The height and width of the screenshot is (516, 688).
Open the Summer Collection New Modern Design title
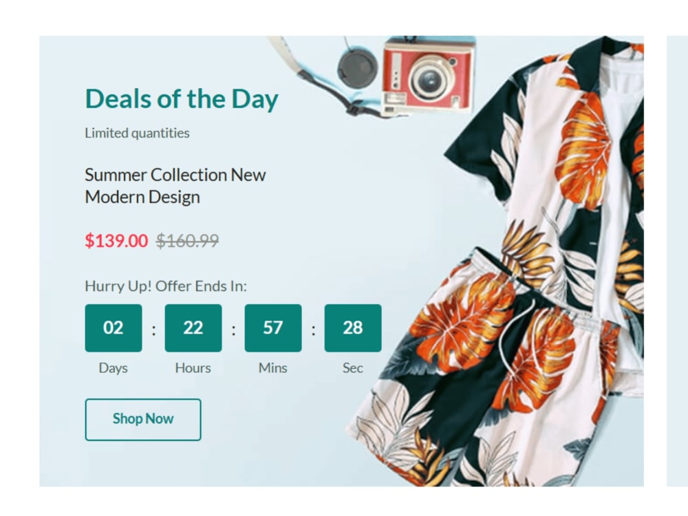[x=175, y=186]
